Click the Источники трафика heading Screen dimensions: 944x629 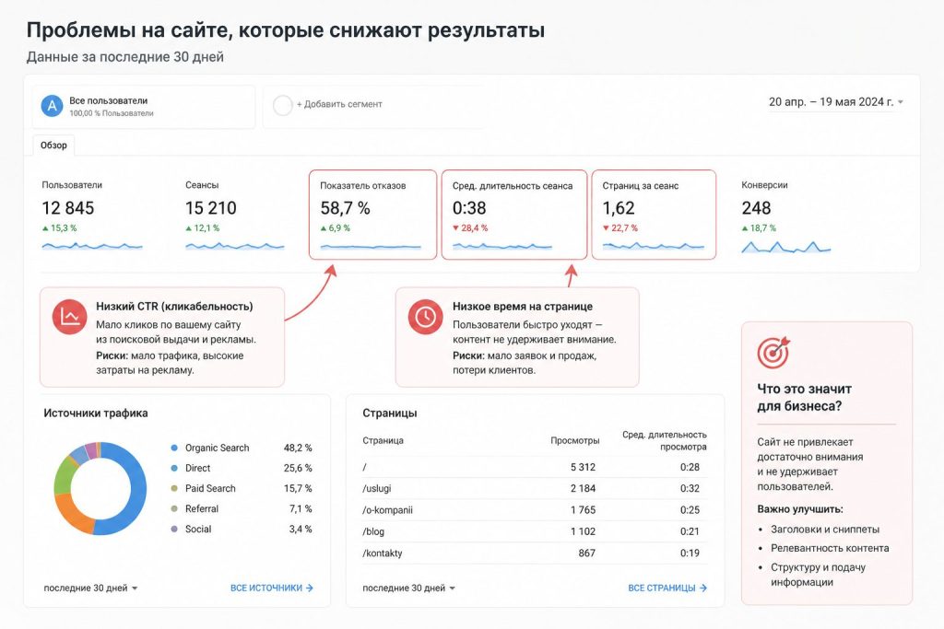click(x=96, y=414)
